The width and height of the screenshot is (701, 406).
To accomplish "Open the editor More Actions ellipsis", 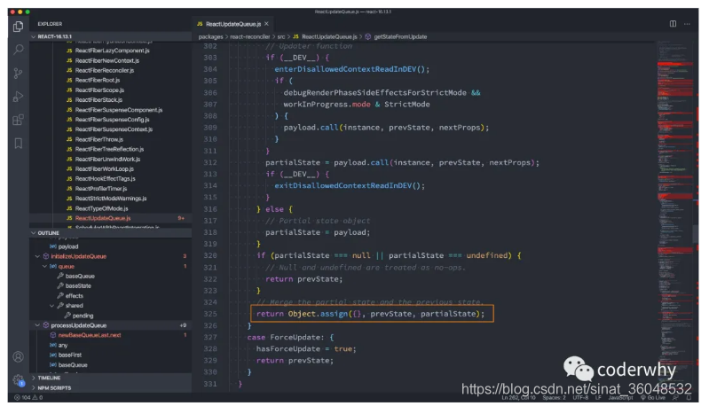I will coord(687,24).
